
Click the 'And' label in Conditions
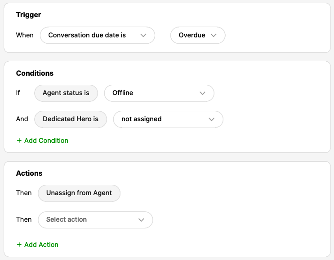tap(22, 119)
